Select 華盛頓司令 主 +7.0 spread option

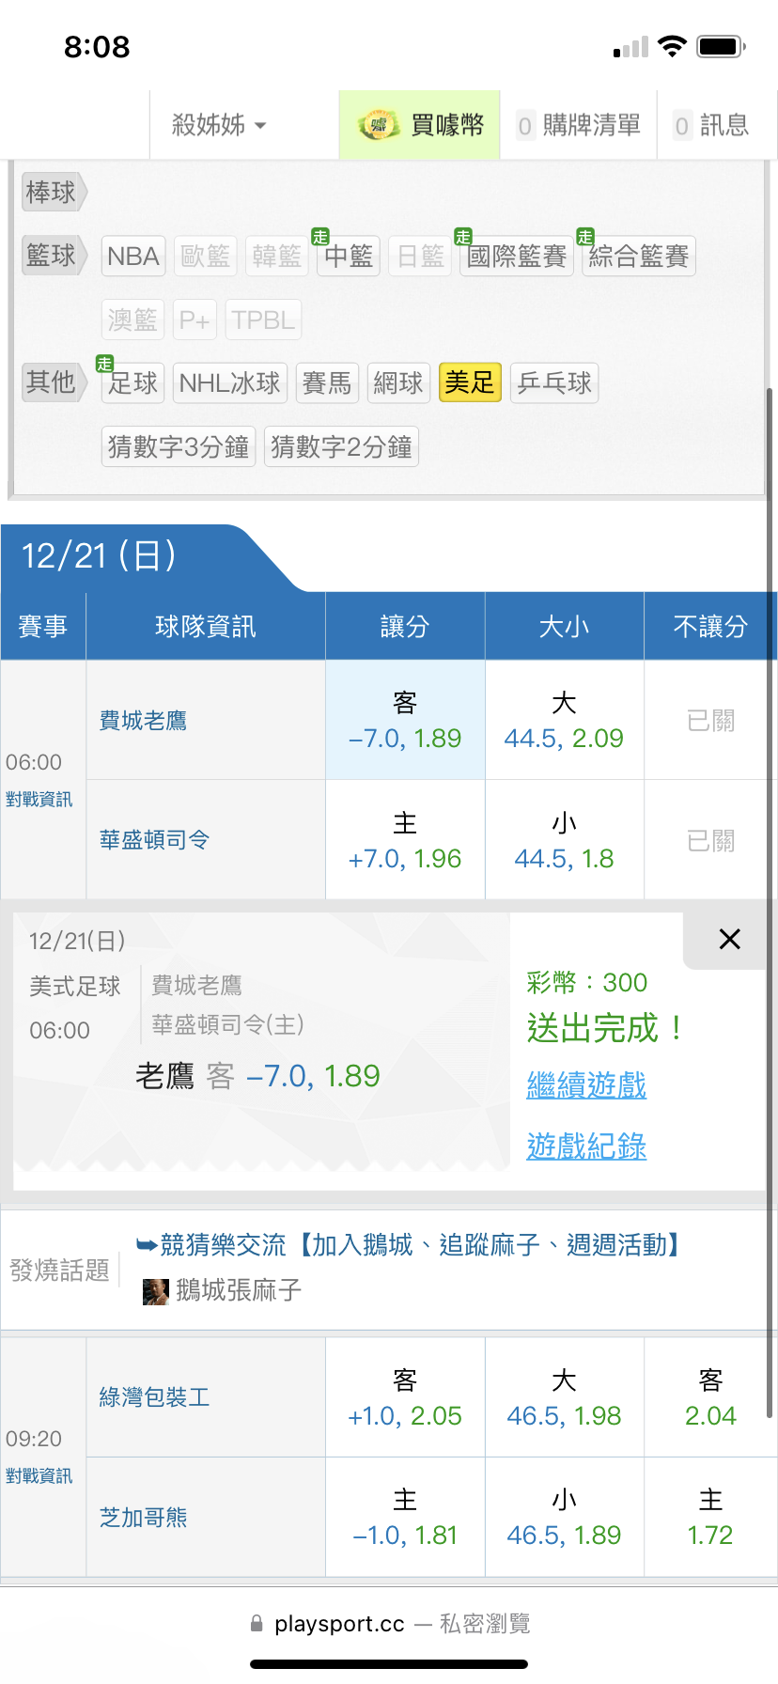[x=405, y=841]
